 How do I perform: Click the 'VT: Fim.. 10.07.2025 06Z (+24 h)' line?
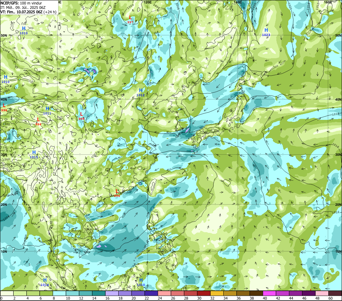28,12
